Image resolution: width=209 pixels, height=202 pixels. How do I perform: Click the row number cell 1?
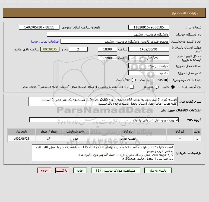click(x=197, y=139)
